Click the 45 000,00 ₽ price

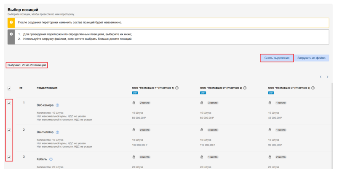coord(275,118)
